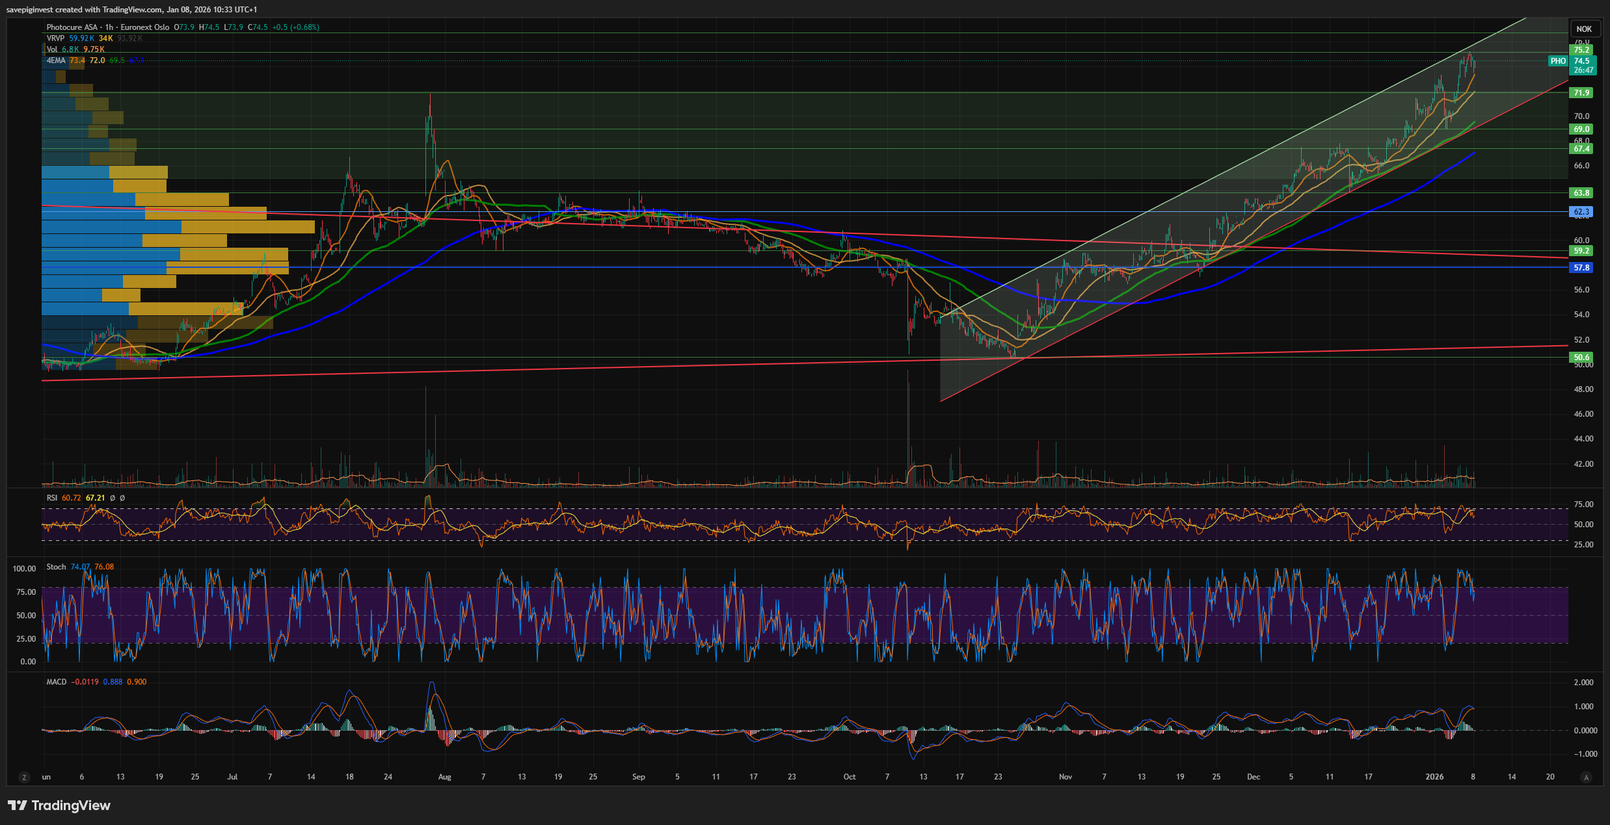Select the 71.9 green price level label

tap(1581, 93)
